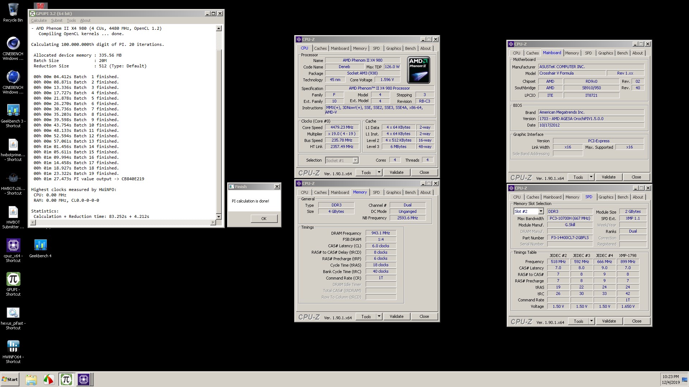Viewport: 689px width, 387px height.
Task: Click Validate in the CPU tab window
Action: click(x=397, y=172)
